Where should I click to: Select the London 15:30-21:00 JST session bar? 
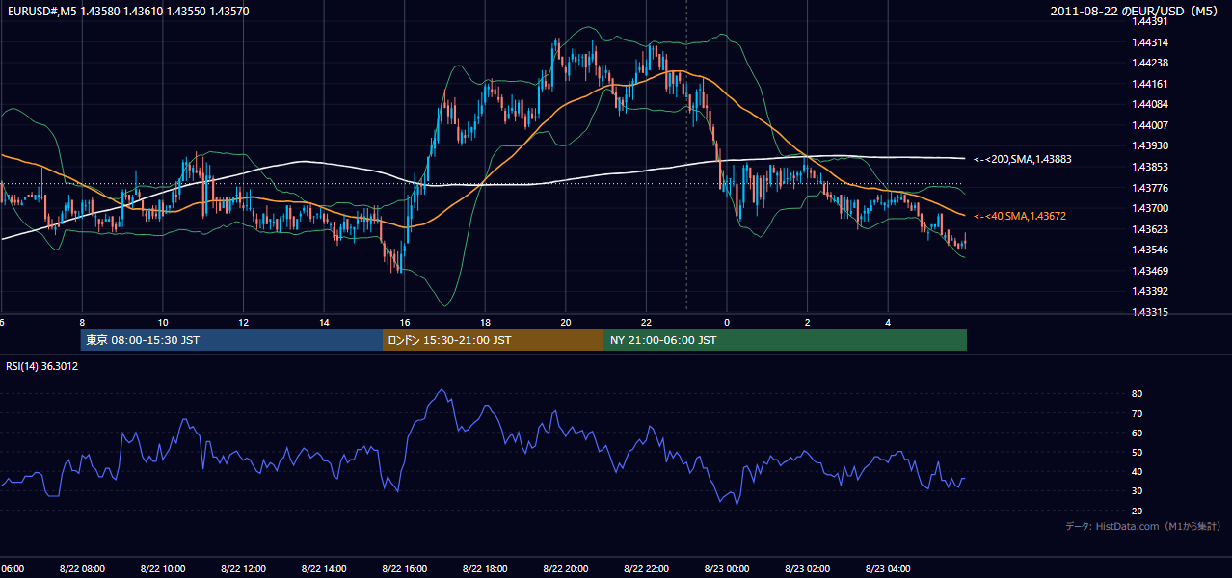pyautogui.click(x=494, y=340)
